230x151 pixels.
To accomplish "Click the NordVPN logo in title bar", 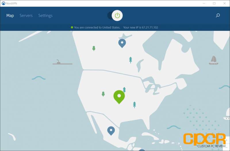I will click(3, 3).
